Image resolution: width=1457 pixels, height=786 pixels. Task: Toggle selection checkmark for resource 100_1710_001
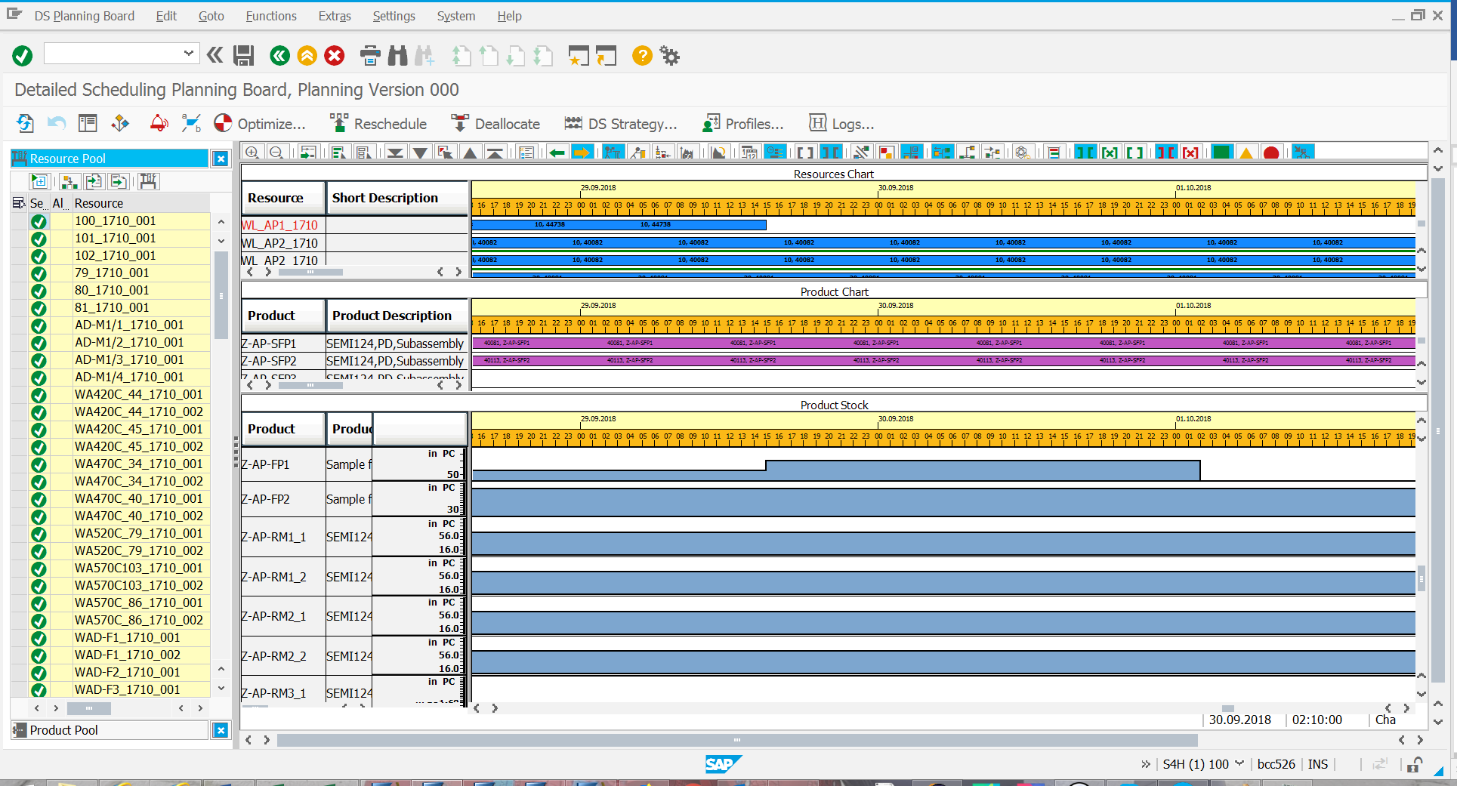pyautogui.click(x=39, y=220)
